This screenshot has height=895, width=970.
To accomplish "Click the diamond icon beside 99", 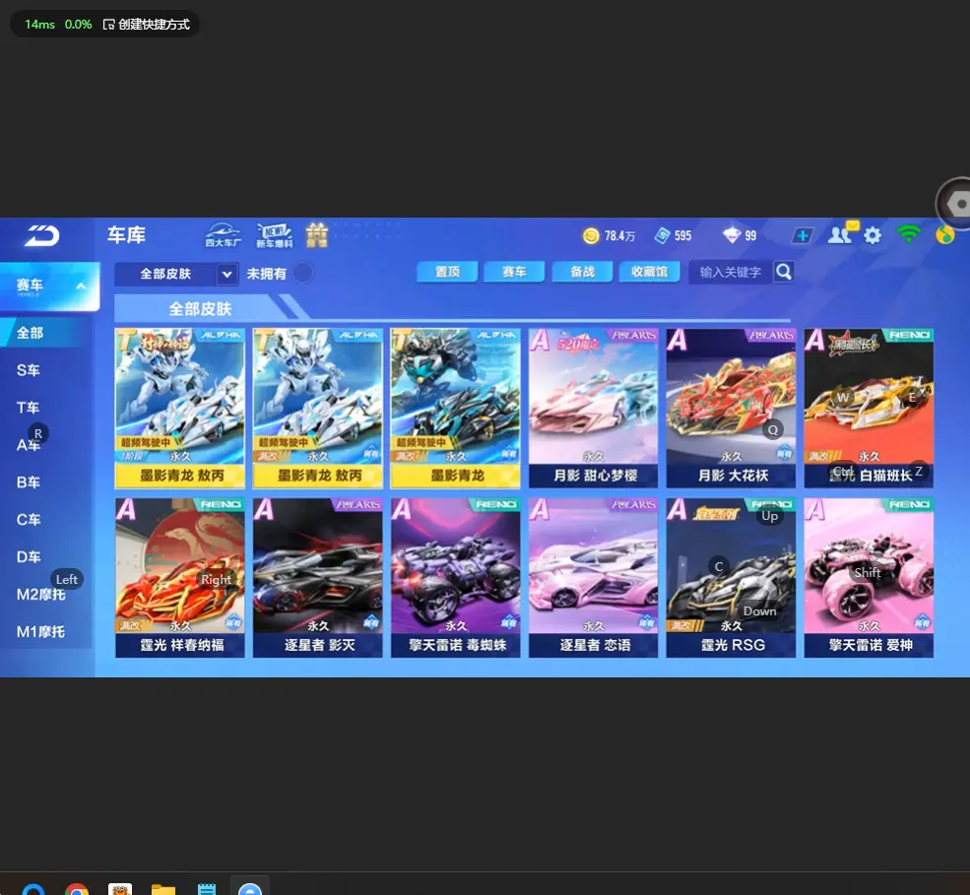I will (x=732, y=235).
